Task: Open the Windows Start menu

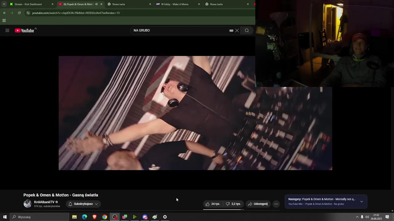Action: (x=5, y=217)
